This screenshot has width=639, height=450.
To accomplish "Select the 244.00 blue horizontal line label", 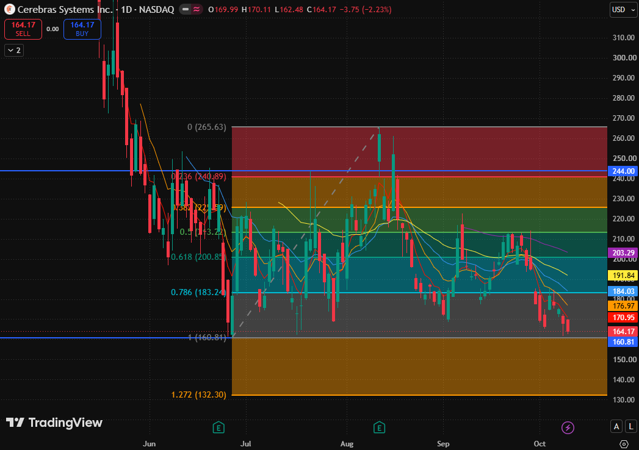I will point(623,171).
